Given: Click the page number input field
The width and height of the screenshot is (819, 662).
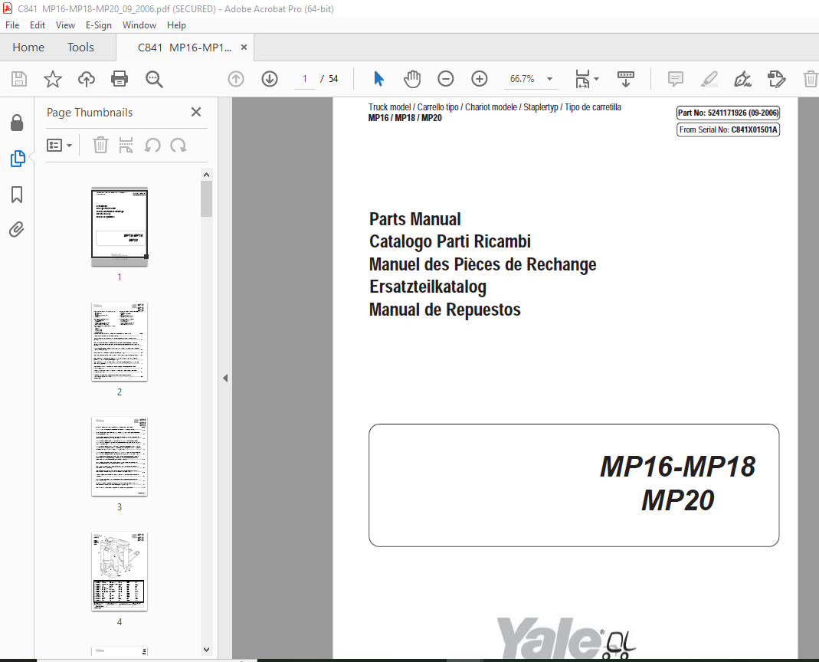Looking at the screenshot, I should 304,79.
